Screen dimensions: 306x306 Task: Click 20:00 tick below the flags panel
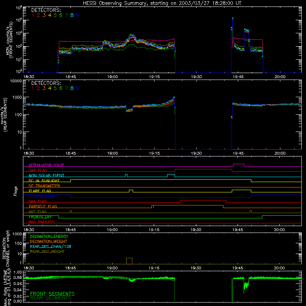[x=280, y=230]
